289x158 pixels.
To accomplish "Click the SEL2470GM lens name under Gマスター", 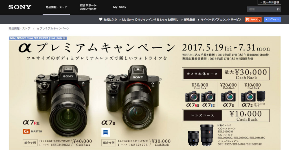I will tap(225, 131).
